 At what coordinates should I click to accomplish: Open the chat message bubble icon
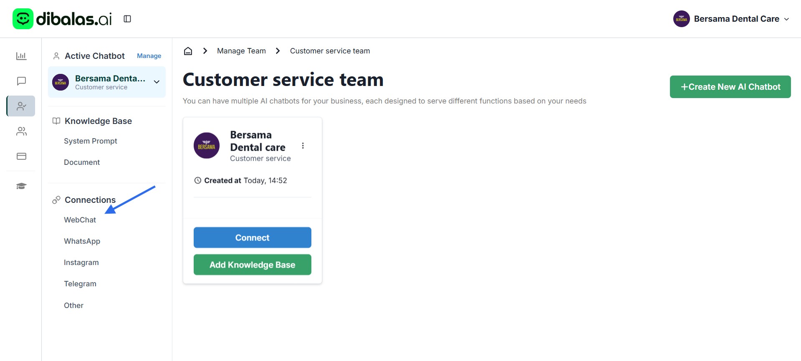pos(21,81)
